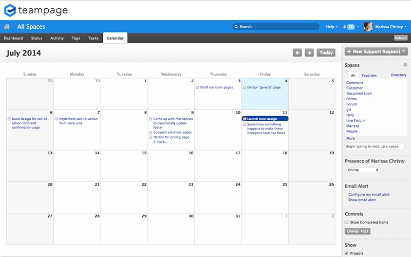Open Commons space
Viewport: 411px width, 257px height.
point(354,83)
